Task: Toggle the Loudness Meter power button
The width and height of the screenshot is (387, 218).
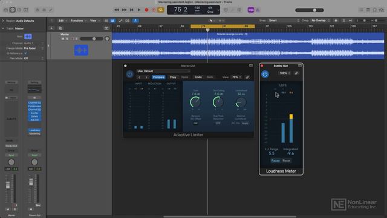Action: 265,74
